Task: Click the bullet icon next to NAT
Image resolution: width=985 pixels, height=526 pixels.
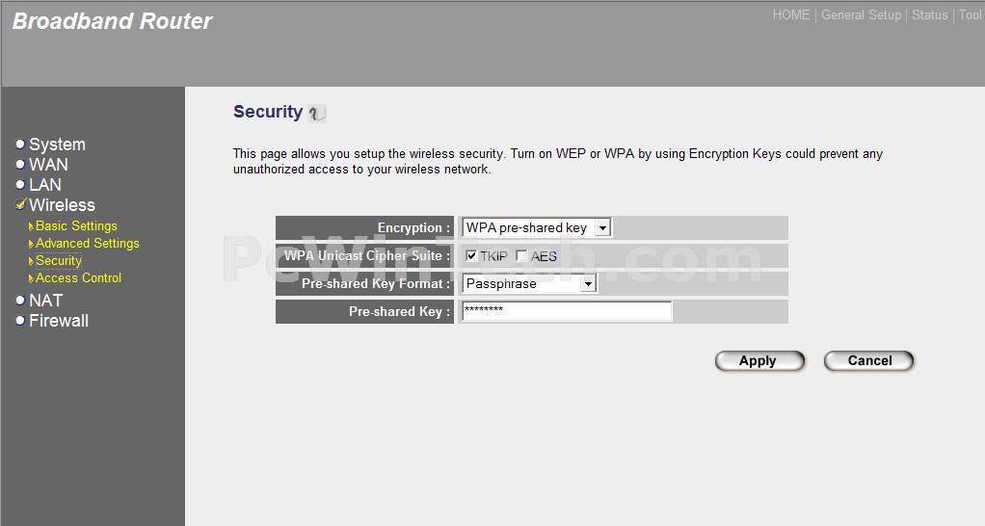Action: coord(20,300)
